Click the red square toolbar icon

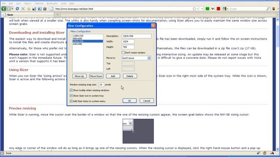click(218, 9)
